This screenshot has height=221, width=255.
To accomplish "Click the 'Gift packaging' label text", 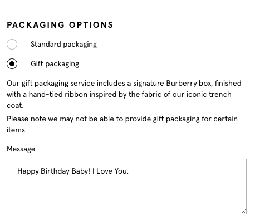I will click(x=55, y=64).
